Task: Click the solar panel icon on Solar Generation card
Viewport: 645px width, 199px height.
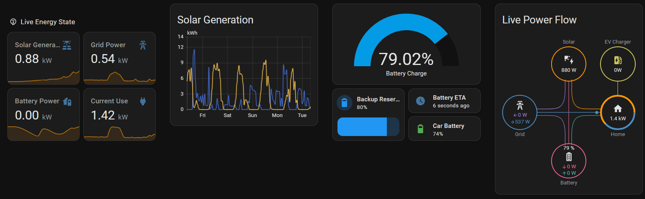Action: pos(67,45)
